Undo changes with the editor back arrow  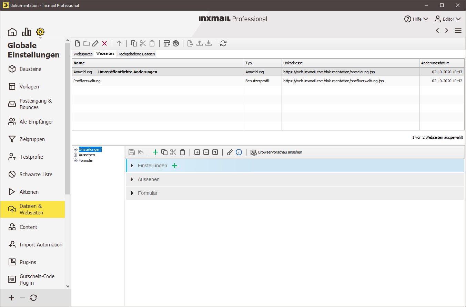tap(141, 152)
